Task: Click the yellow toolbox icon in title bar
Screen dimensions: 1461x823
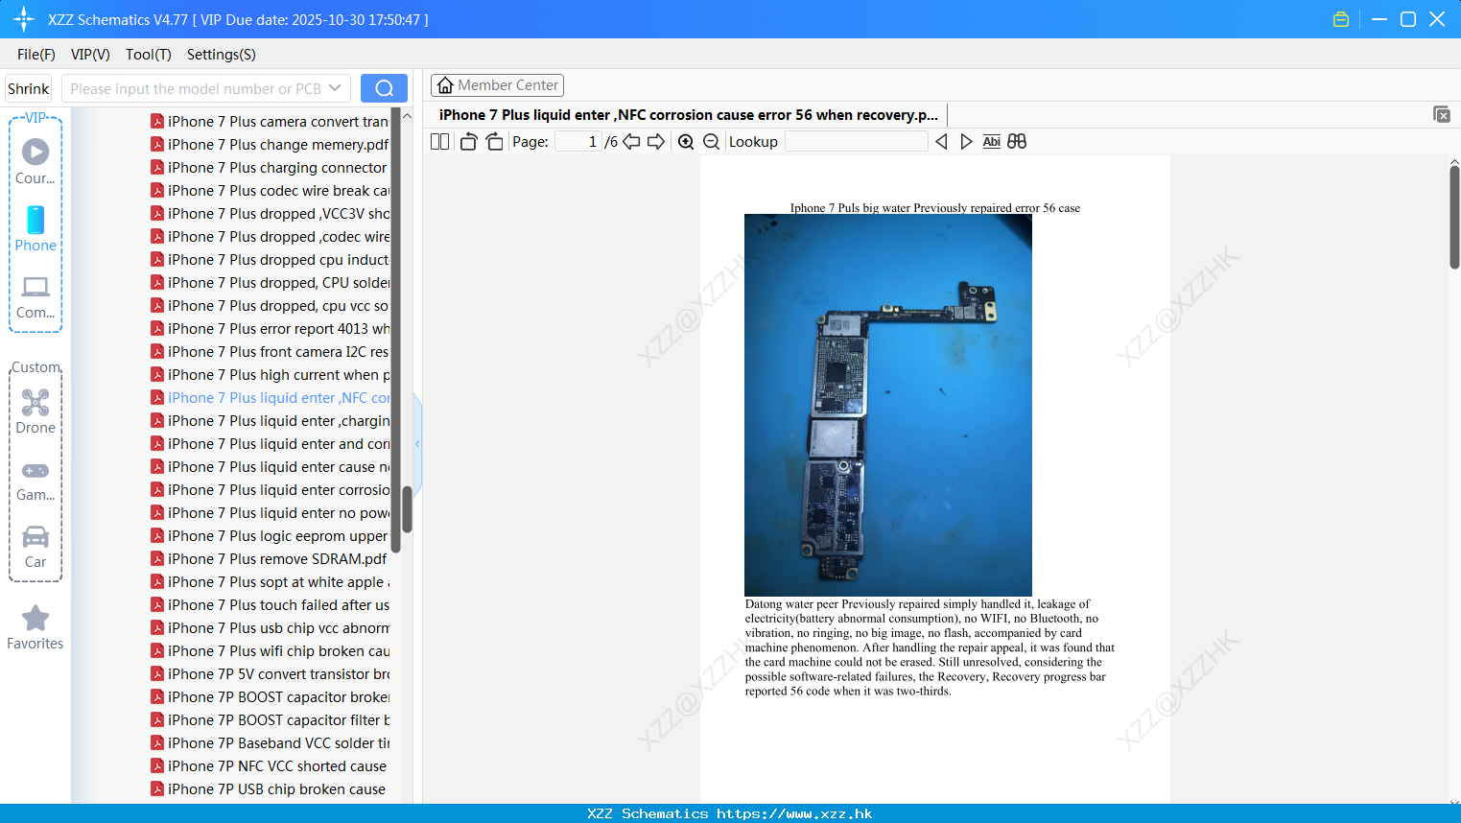Action: 1341,19
